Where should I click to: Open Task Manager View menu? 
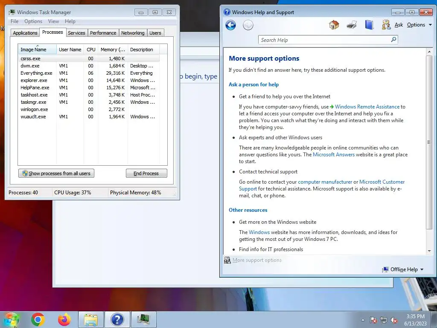[53, 21]
